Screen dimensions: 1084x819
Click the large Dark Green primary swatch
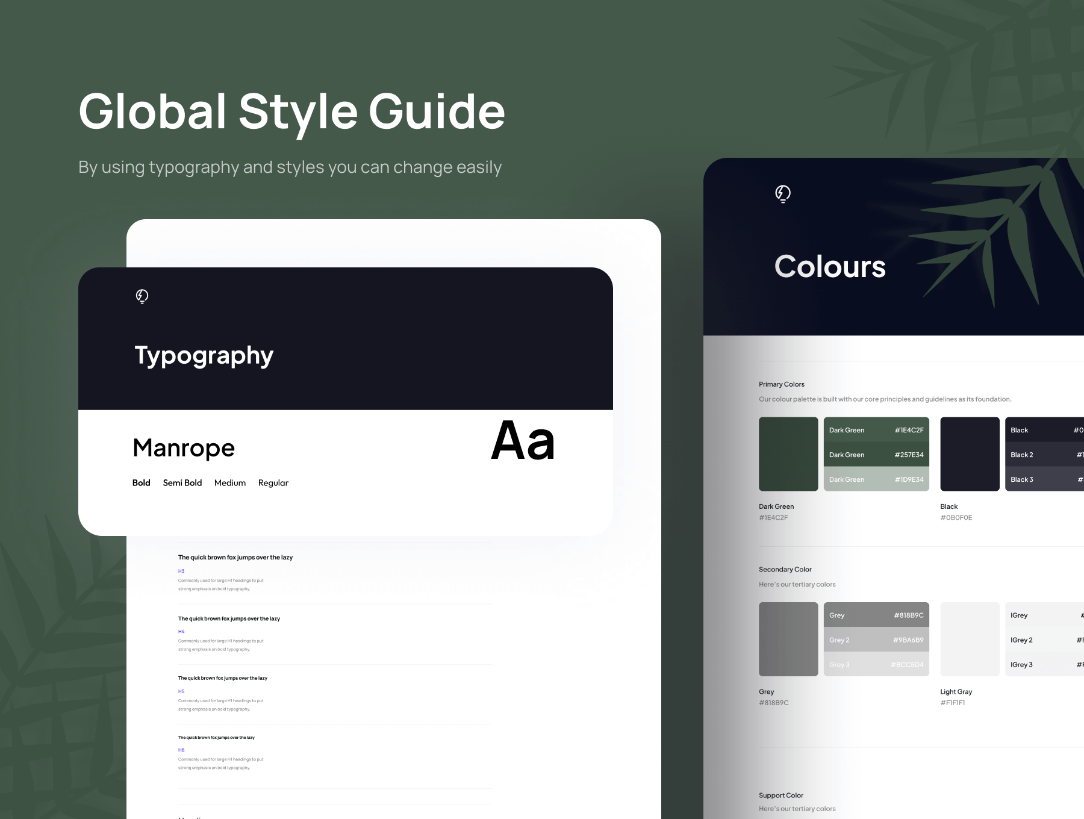coord(788,454)
